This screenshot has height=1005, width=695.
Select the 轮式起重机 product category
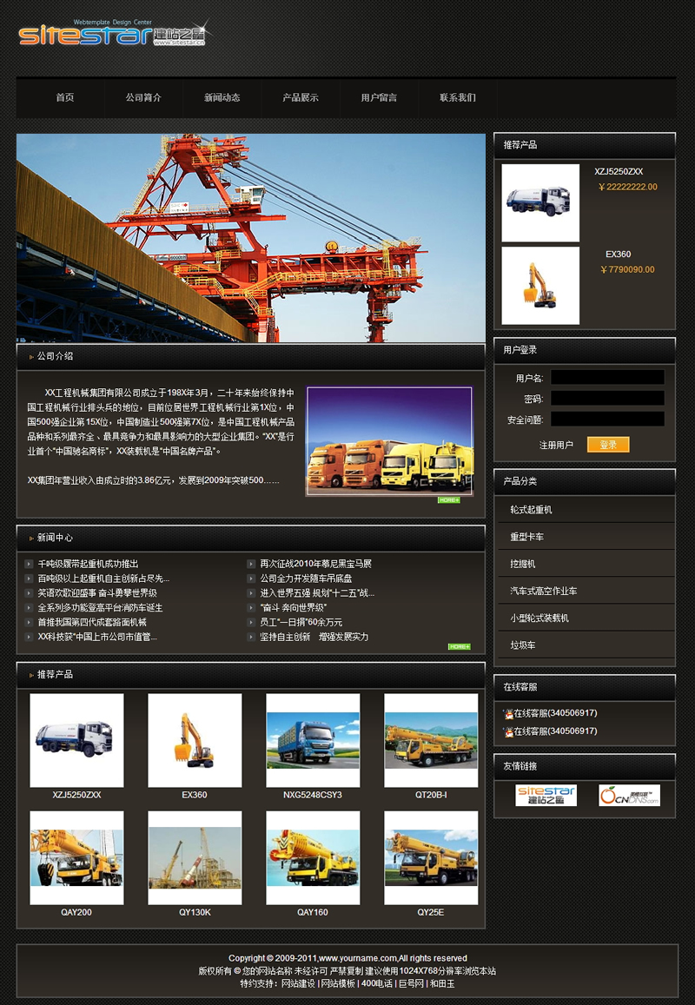tap(531, 510)
